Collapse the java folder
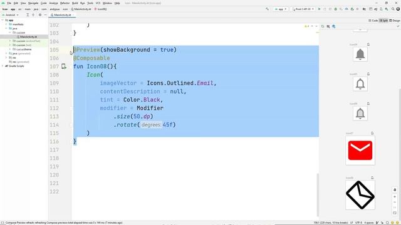This screenshot has width=401, height=225. pos(6,28)
